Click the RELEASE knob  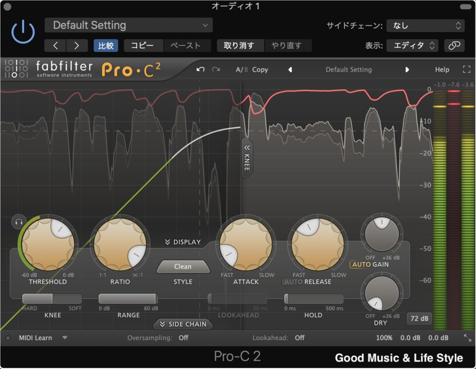point(317,244)
